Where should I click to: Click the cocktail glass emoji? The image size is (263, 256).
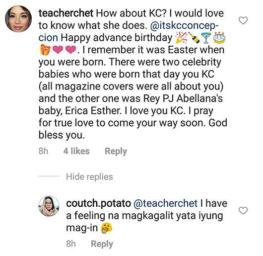pos(206,38)
